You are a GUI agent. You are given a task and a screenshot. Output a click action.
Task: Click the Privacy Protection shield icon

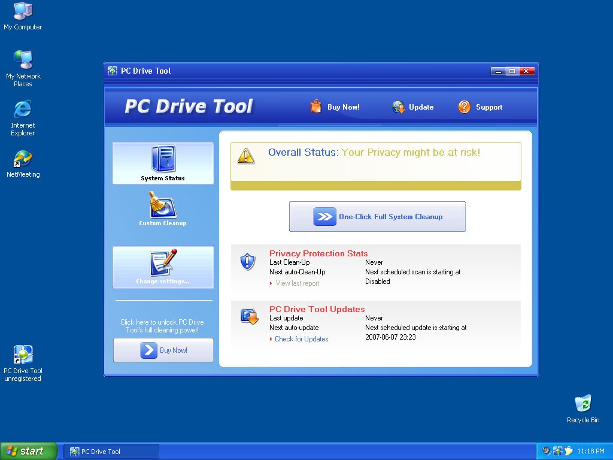click(x=248, y=262)
